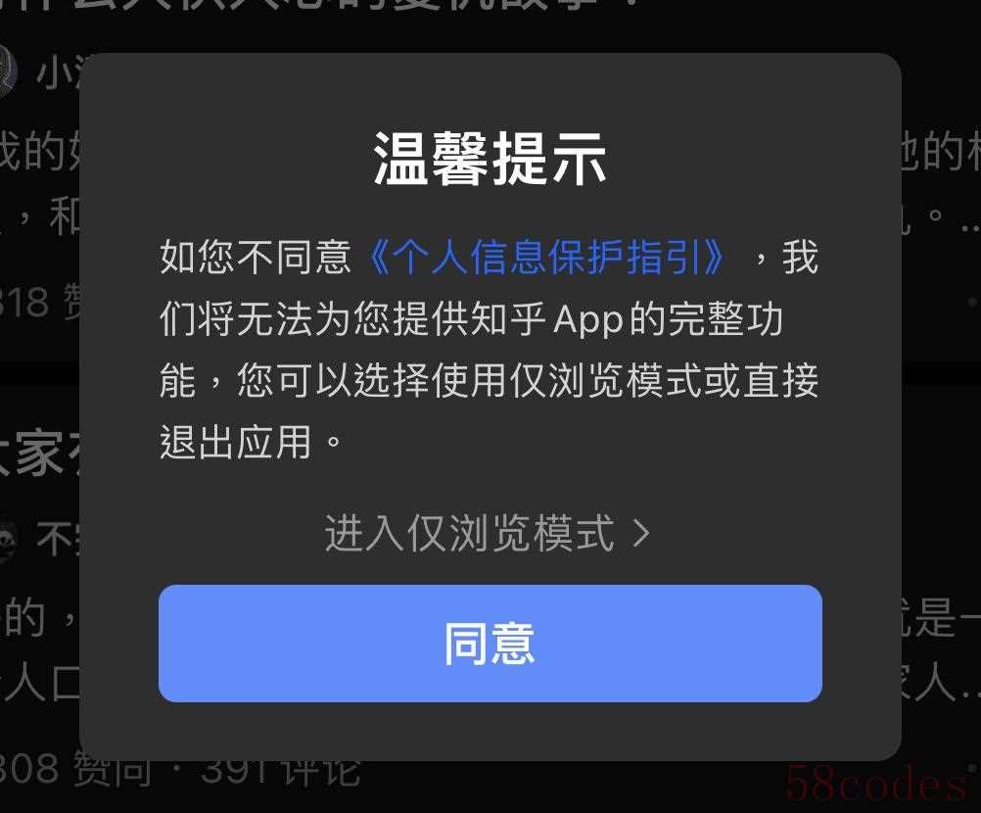Open the 《个人信息保护指引》 link

[545, 258]
